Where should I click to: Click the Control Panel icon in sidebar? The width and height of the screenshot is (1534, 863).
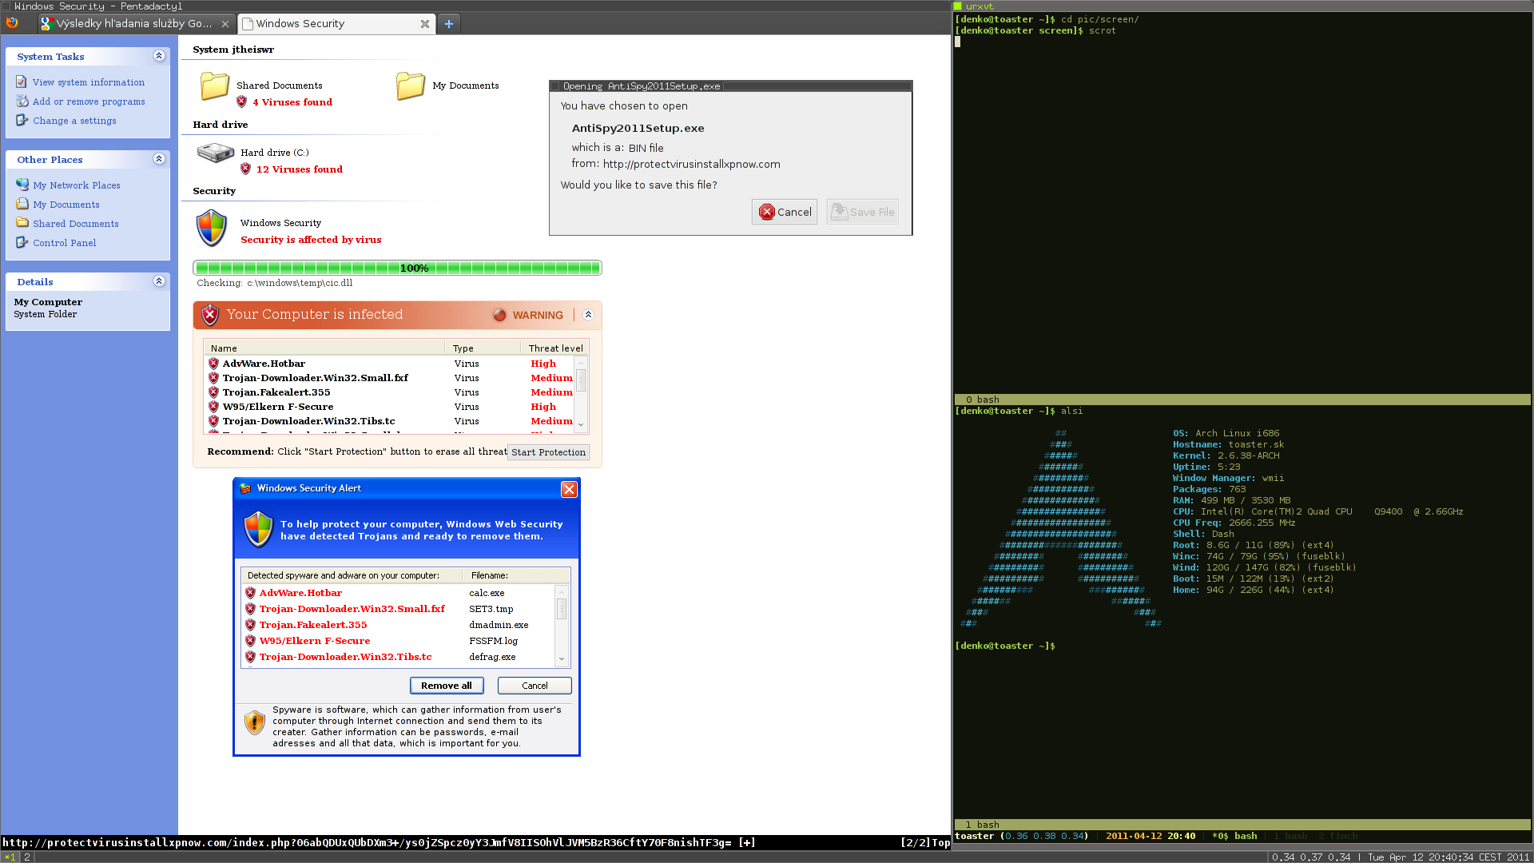click(22, 242)
